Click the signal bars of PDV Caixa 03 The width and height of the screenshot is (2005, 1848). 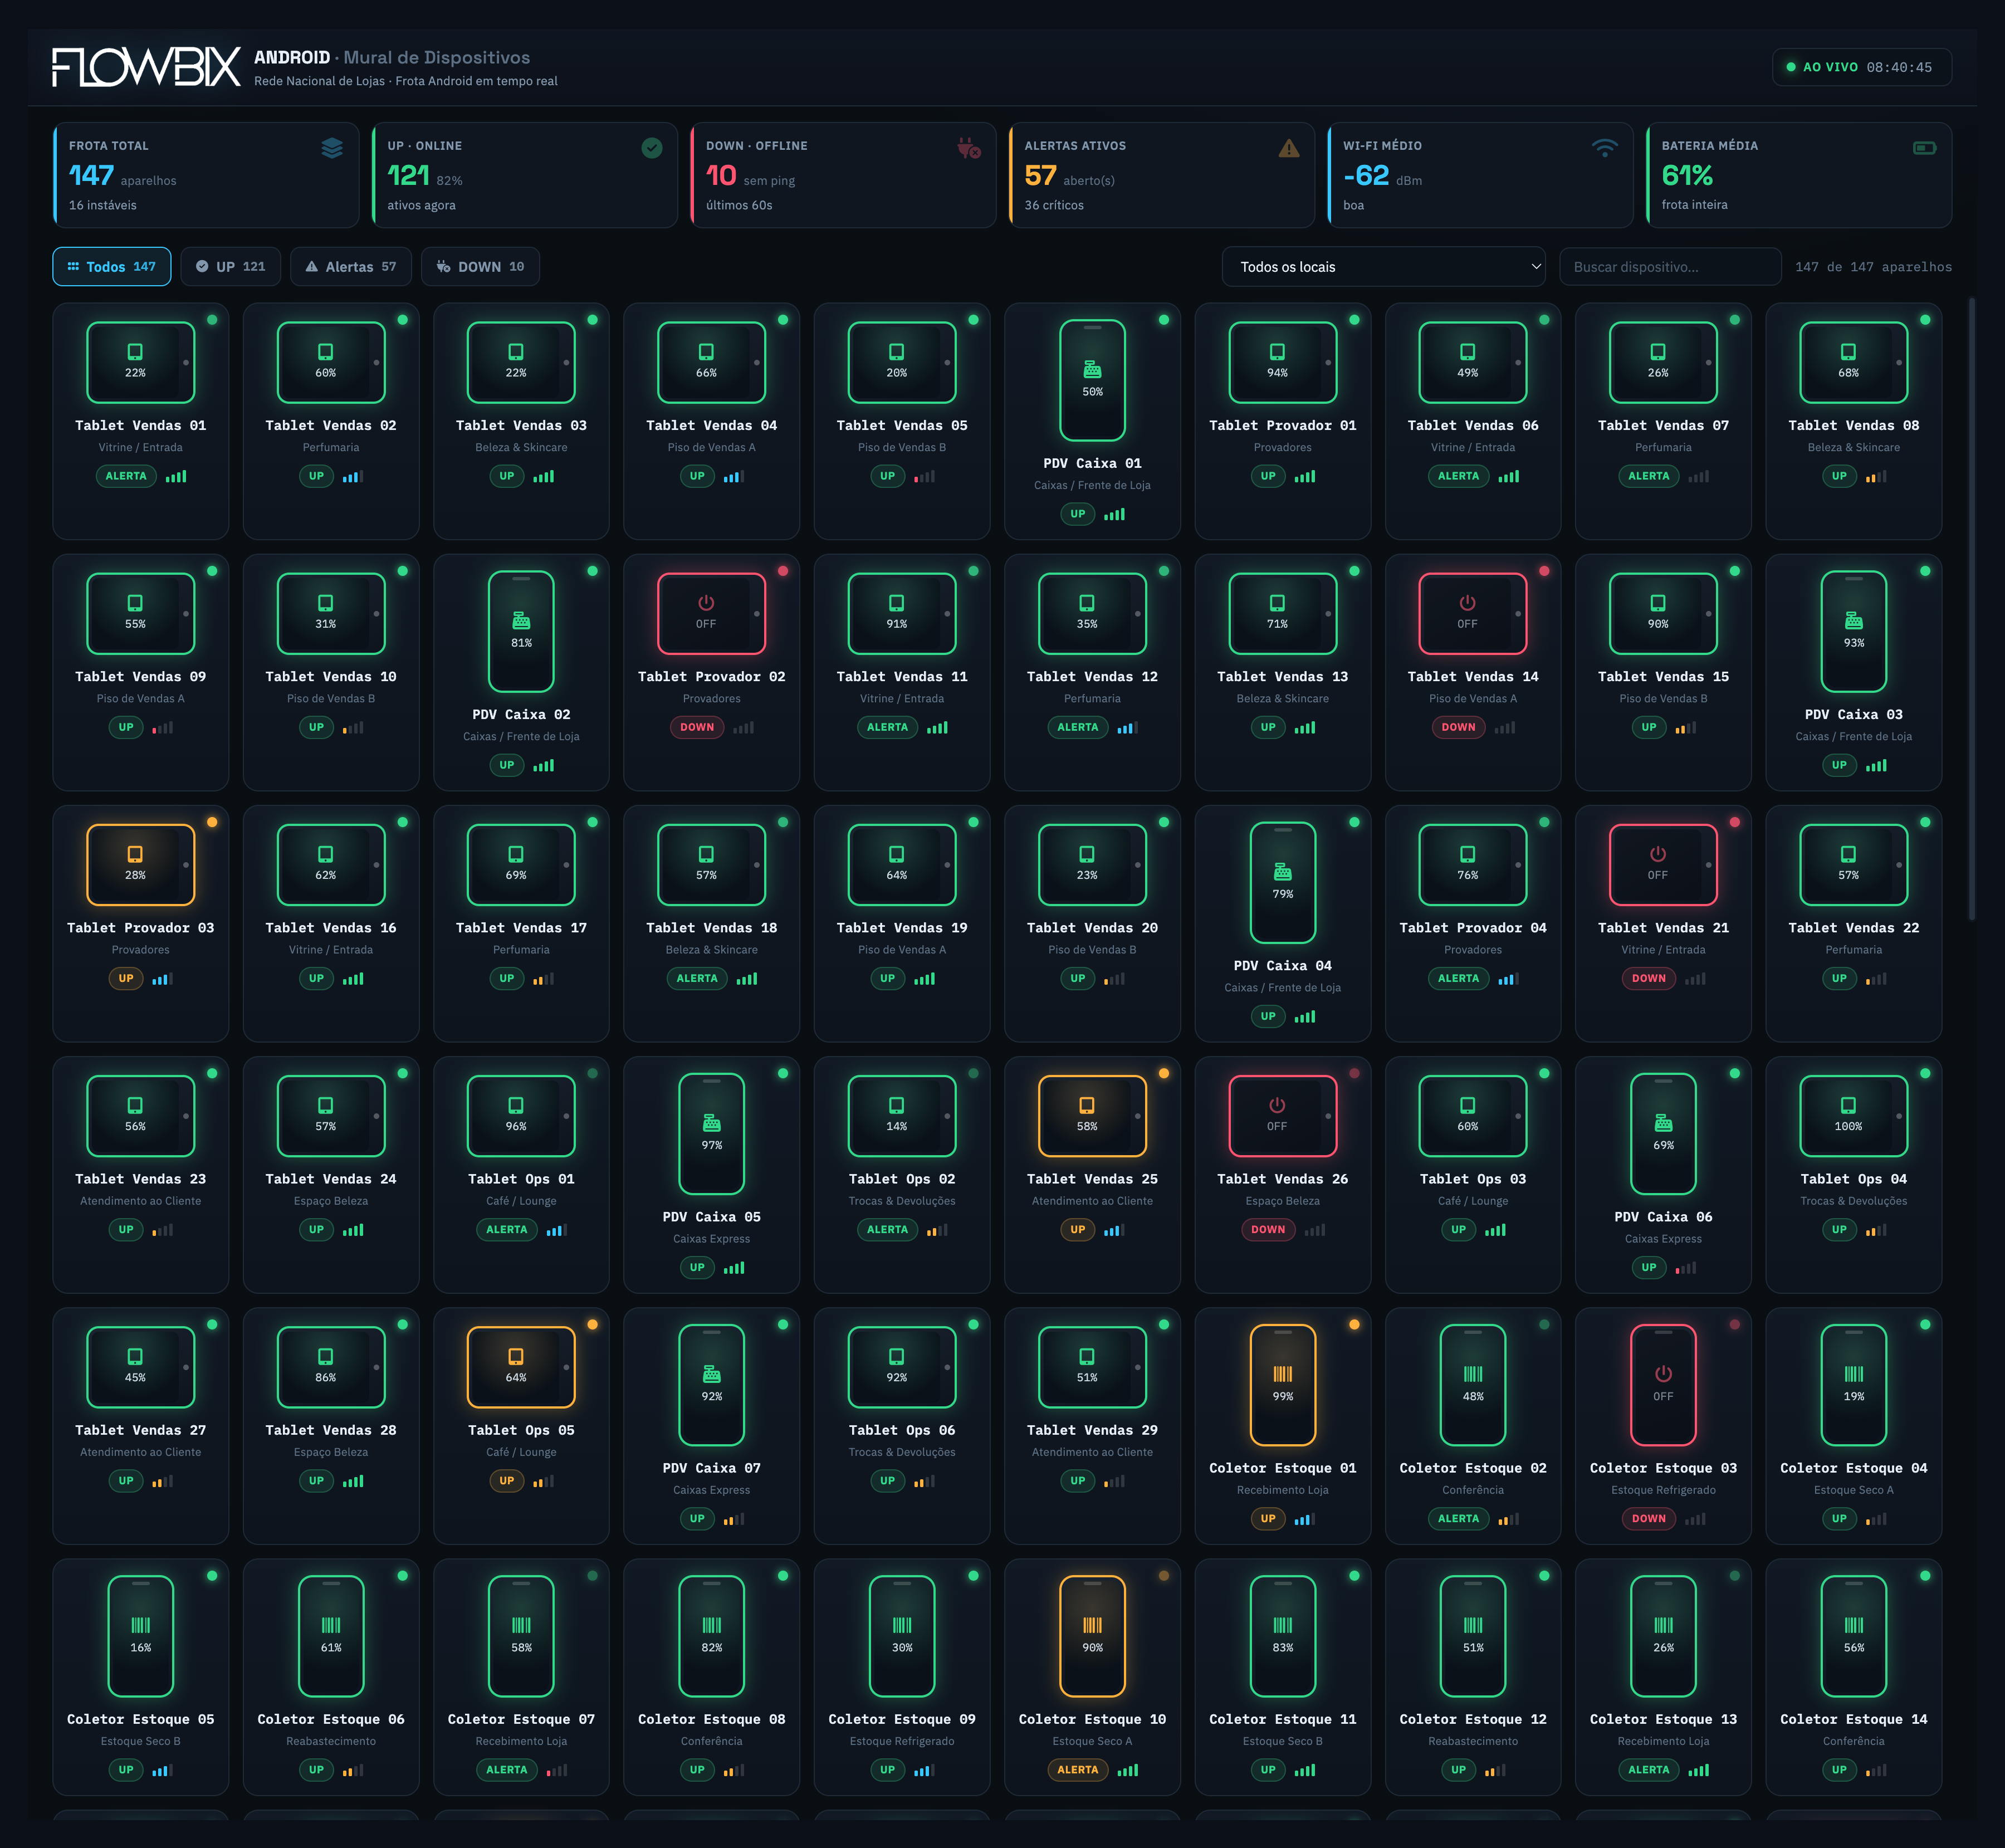1876,766
